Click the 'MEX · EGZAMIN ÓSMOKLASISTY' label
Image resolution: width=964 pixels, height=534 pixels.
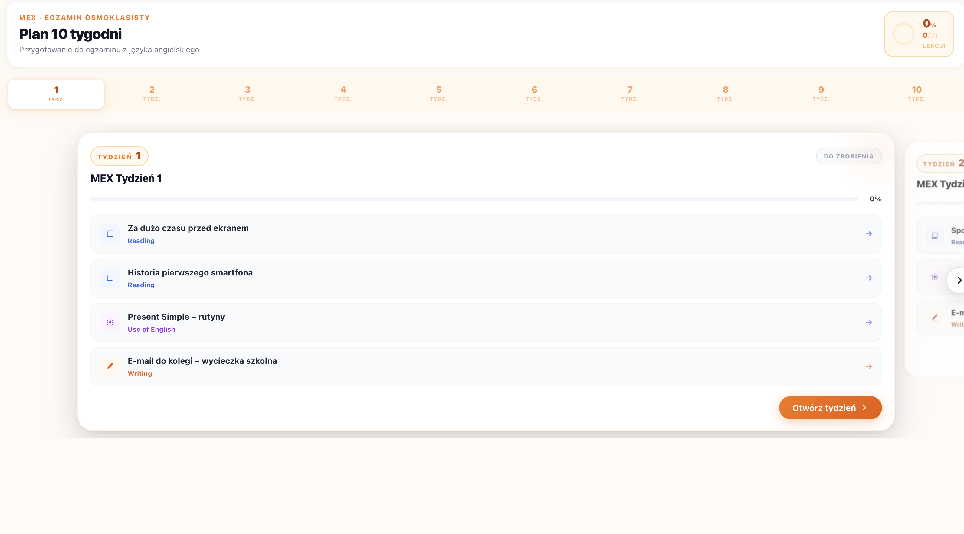click(x=84, y=18)
